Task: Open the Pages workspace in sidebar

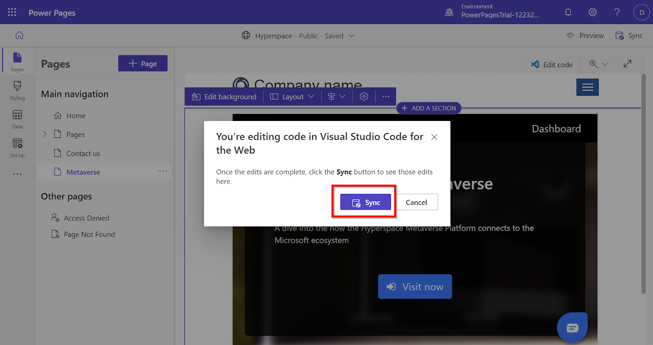Action: [x=17, y=62]
